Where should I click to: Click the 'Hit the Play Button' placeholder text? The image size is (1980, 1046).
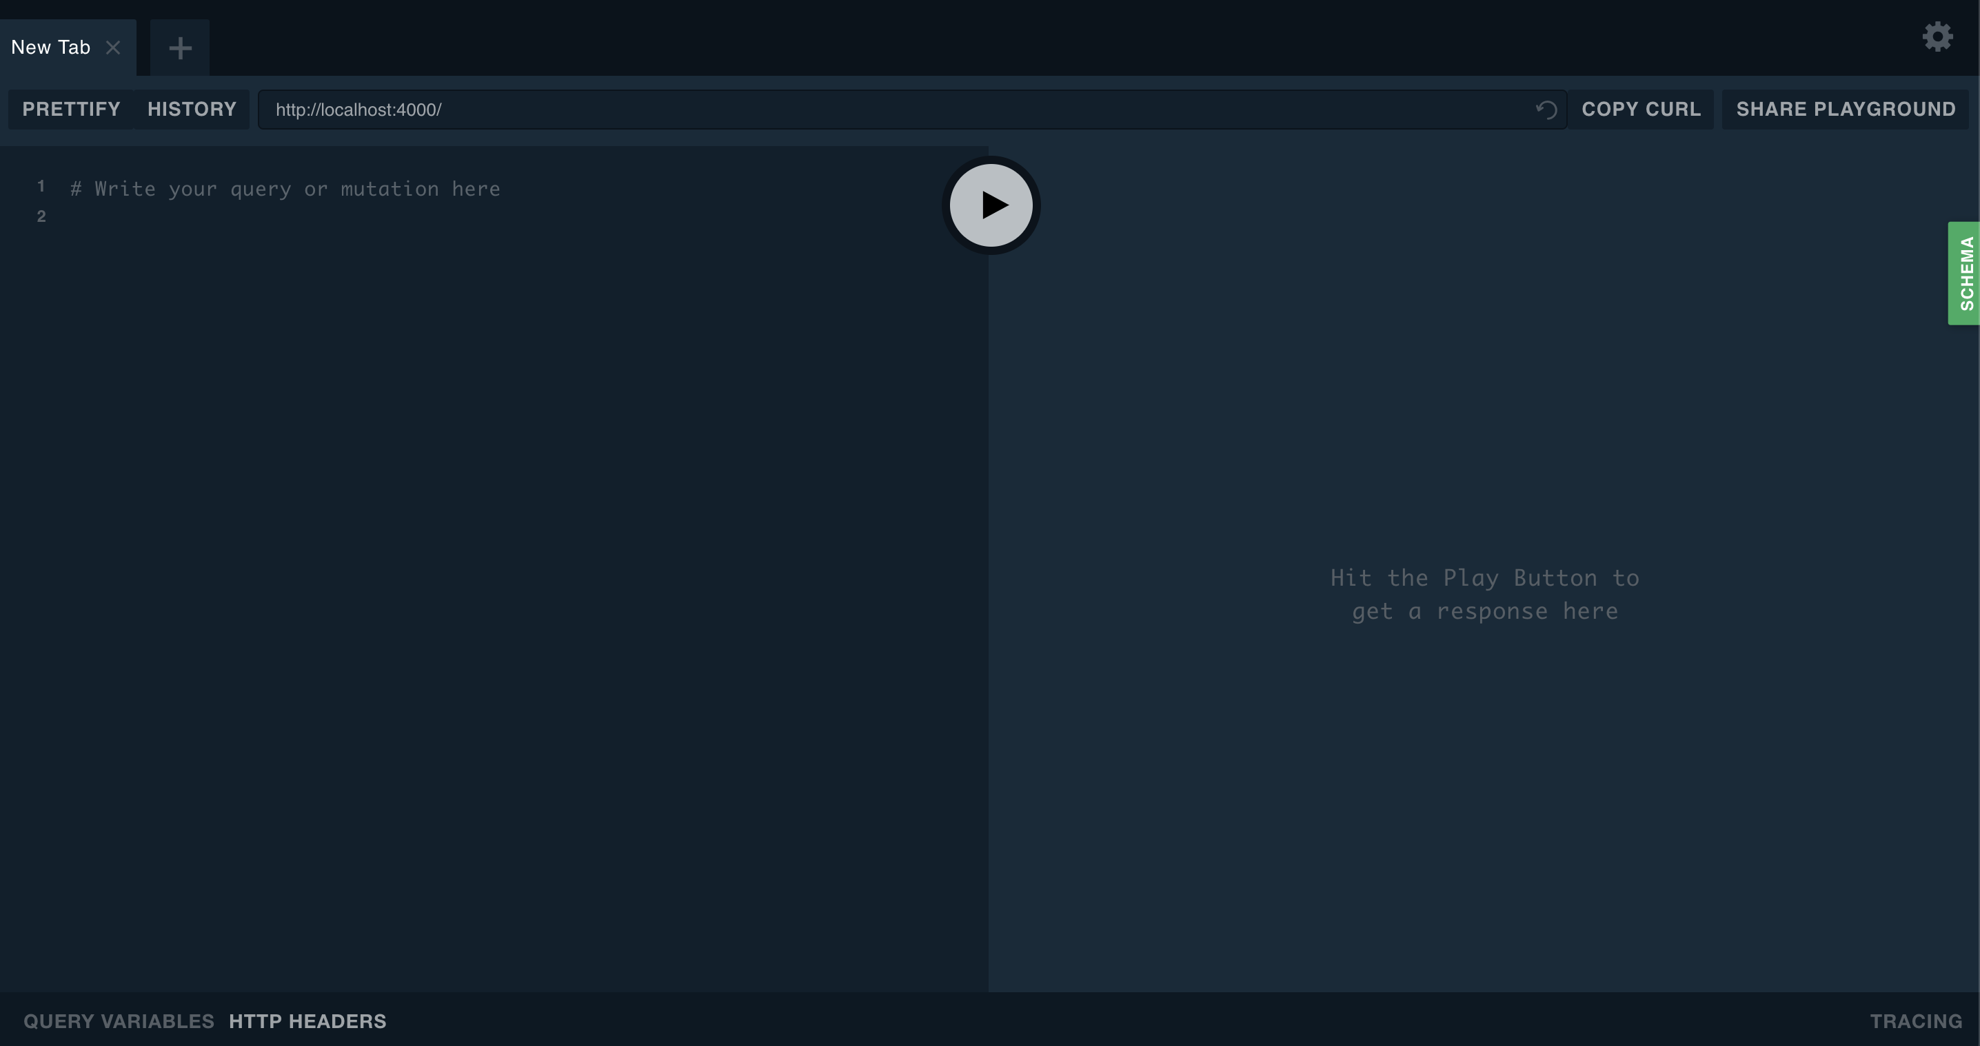coord(1484,595)
